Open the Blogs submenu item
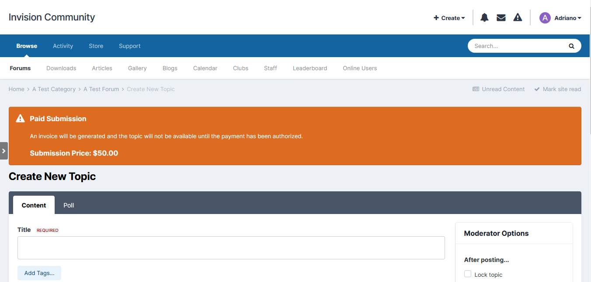The width and height of the screenshot is (591, 282). [170, 68]
